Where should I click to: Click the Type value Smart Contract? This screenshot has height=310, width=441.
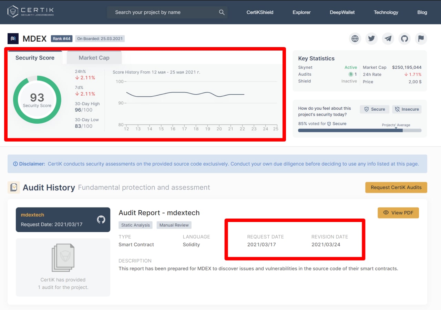click(136, 245)
